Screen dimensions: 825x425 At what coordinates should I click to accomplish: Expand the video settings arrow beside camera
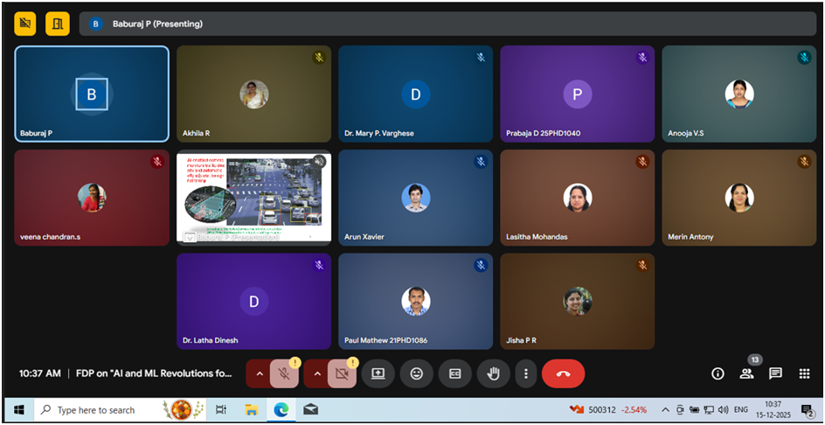pos(315,373)
